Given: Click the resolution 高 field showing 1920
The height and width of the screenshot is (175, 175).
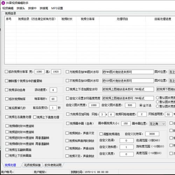Looking at the screenshot, I should click(56, 72).
